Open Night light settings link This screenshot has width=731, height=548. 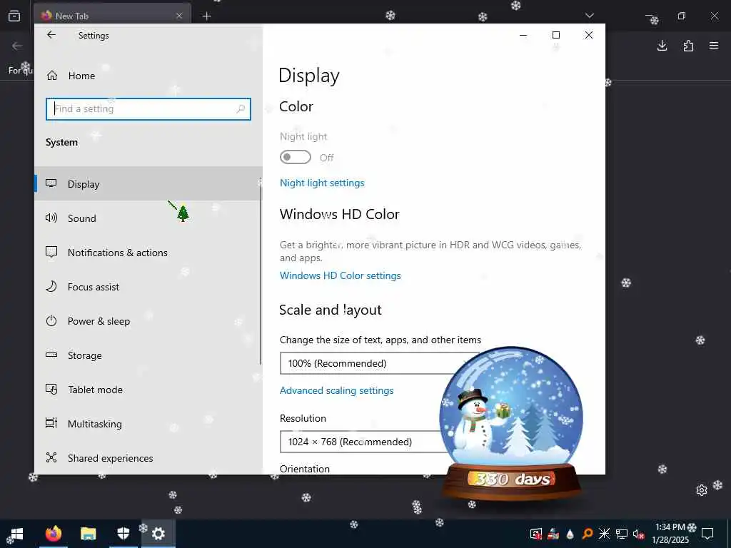coord(322,183)
